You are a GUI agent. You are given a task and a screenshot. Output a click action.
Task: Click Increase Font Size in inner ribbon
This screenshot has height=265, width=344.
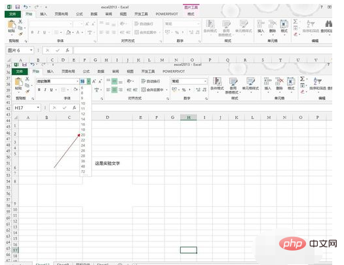pyautogui.click(x=94, y=81)
